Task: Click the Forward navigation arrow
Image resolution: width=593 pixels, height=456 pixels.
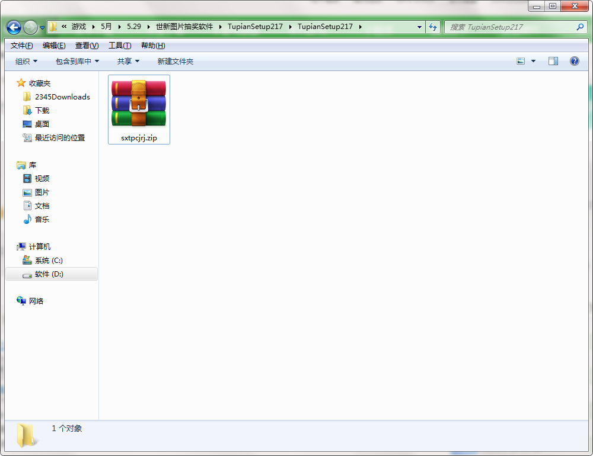Action: [x=30, y=27]
